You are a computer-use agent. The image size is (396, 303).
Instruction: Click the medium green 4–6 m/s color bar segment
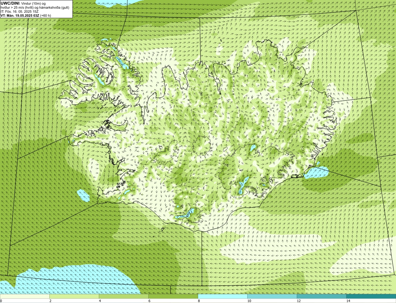click(x=124, y=296)
